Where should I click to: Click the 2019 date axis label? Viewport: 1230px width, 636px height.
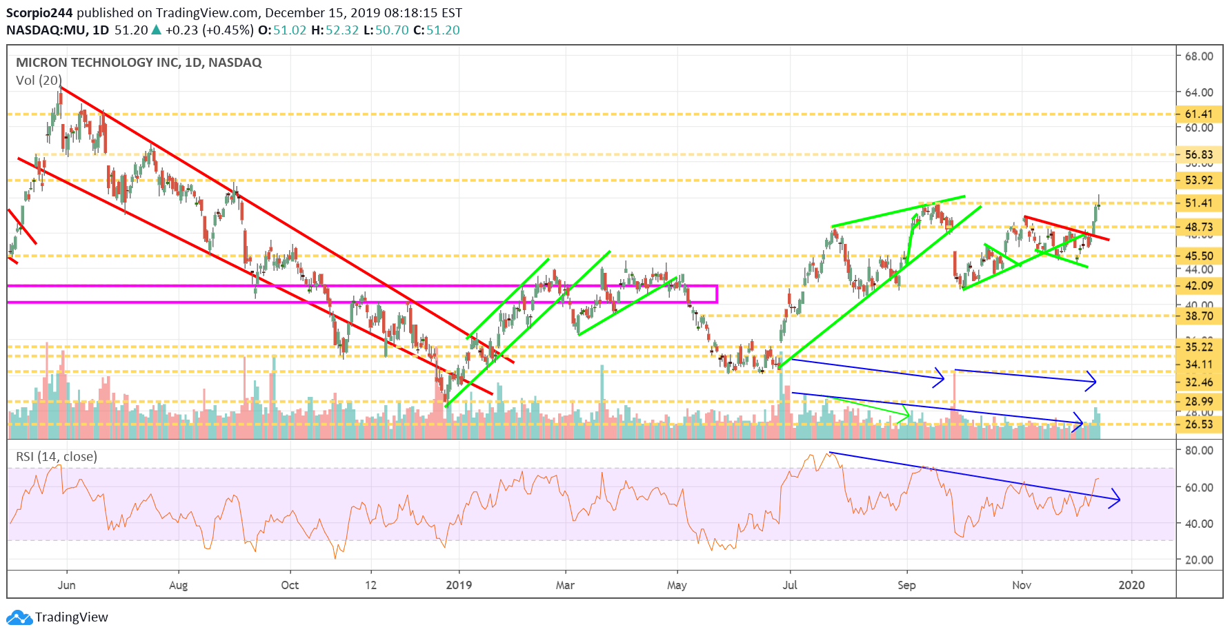(x=459, y=585)
